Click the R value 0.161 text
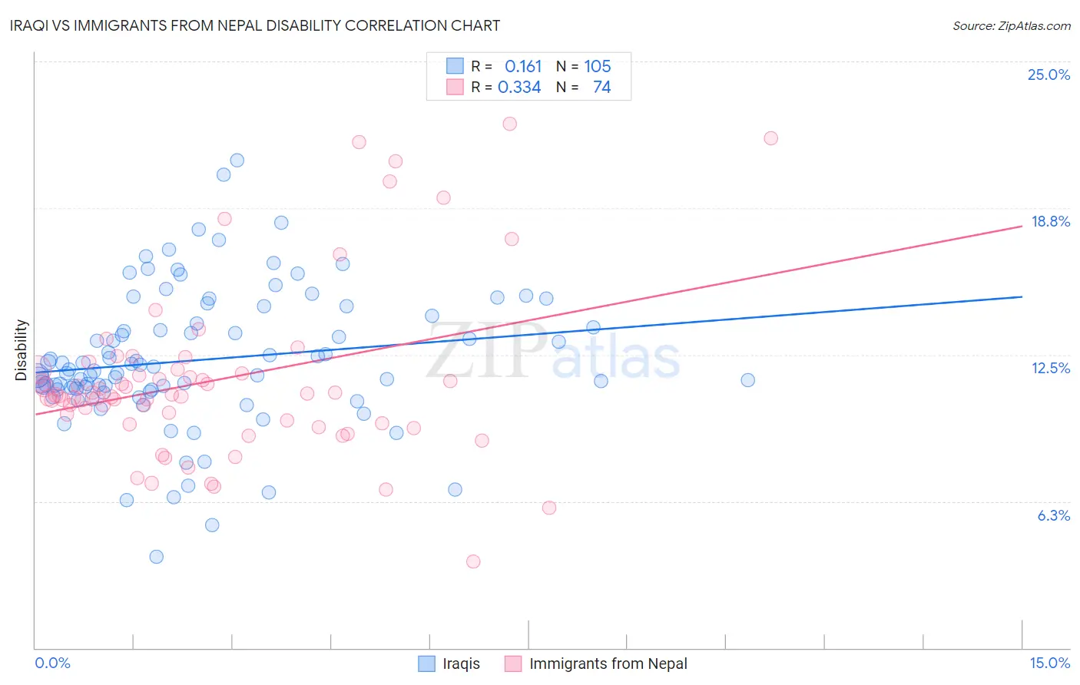 (523, 66)
